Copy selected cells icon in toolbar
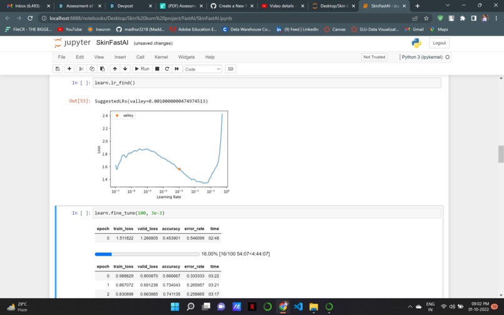 click(x=92, y=69)
